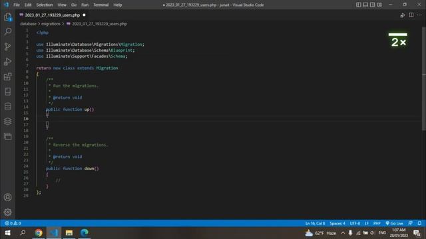
Task: Open the database icon in activity bar
Action: coord(7,106)
